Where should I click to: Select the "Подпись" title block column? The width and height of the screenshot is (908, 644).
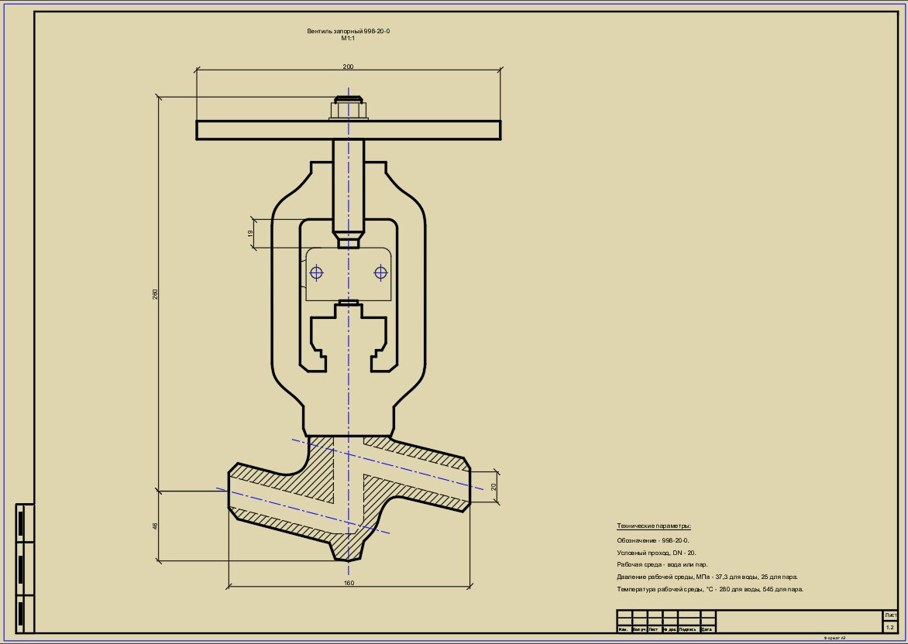pyautogui.click(x=687, y=629)
